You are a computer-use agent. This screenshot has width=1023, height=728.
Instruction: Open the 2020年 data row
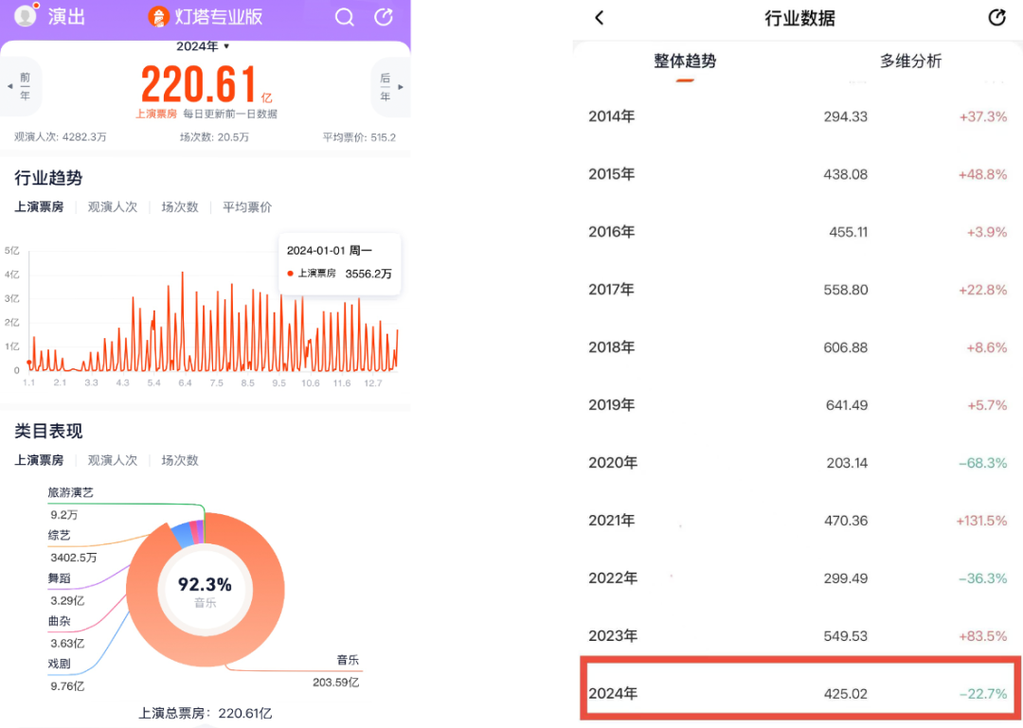click(x=799, y=463)
